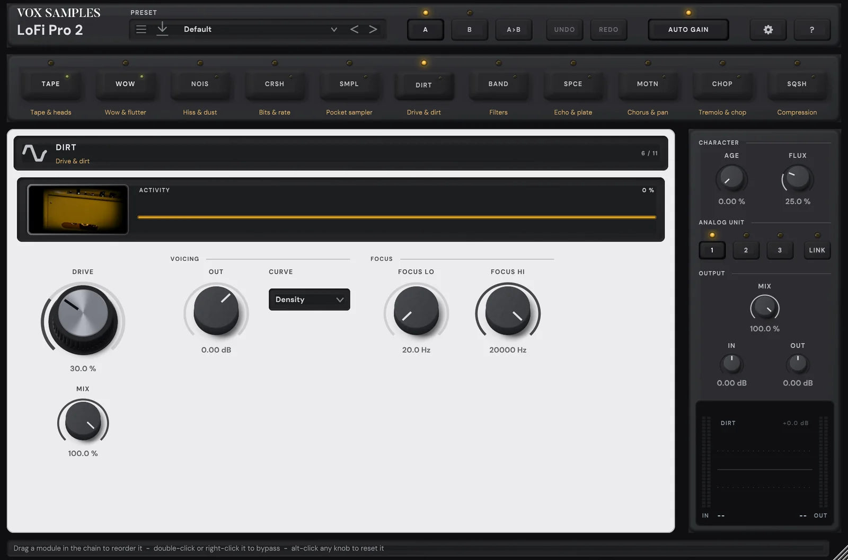Click the large DRIVE knob

[x=83, y=319]
